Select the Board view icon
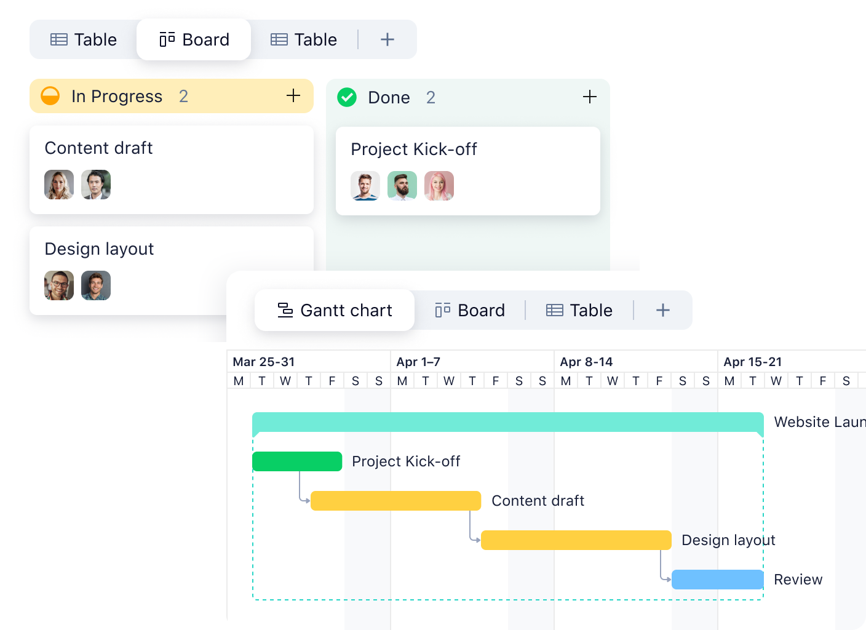Screen dimensions: 866x630 pyautogui.click(x=165, y=39)
